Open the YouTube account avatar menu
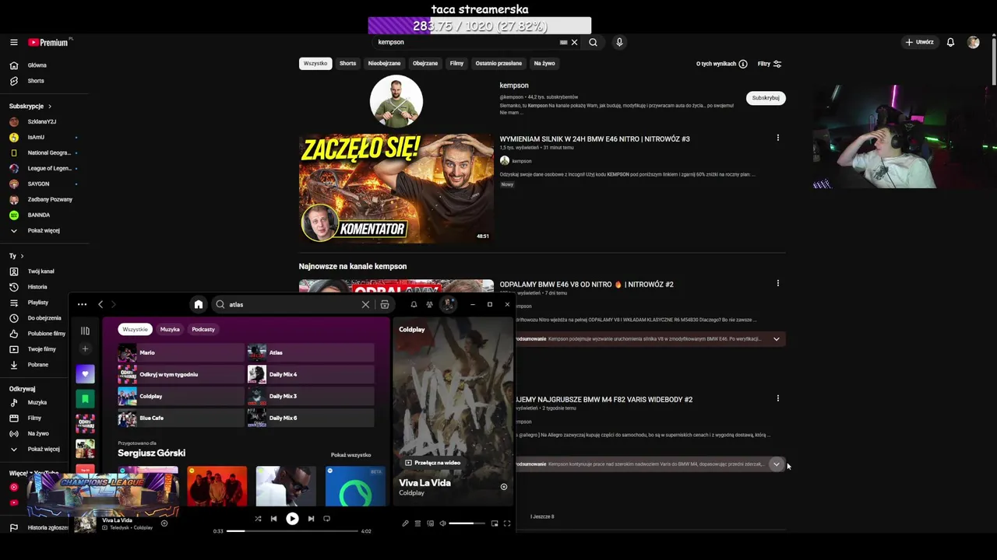Image resolution: width=997 pixels, height=560 pixels. coord(973,43)
